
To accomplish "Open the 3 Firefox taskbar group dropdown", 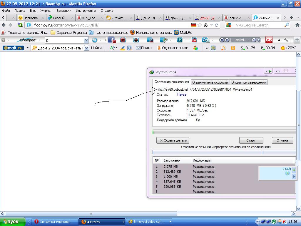I will pos(123,222).
